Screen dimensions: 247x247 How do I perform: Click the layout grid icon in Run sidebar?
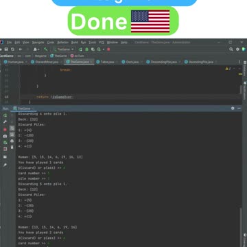[x=5, y=157]
